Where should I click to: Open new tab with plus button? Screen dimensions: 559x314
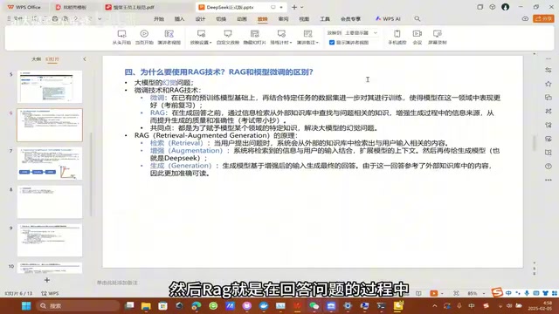pos(294,7)
